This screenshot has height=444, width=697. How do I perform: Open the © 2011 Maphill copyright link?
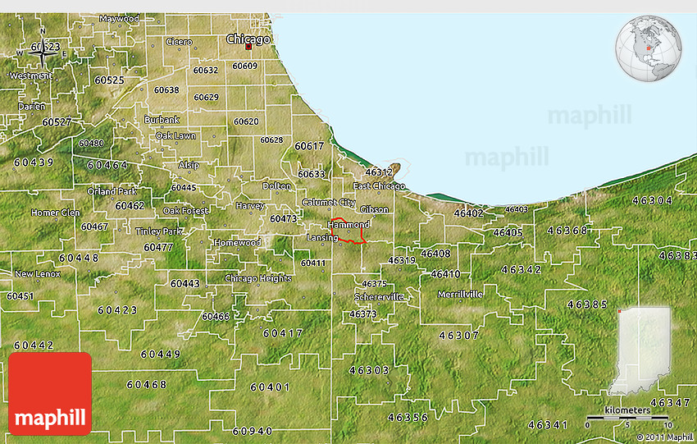(x=663, y=437)
